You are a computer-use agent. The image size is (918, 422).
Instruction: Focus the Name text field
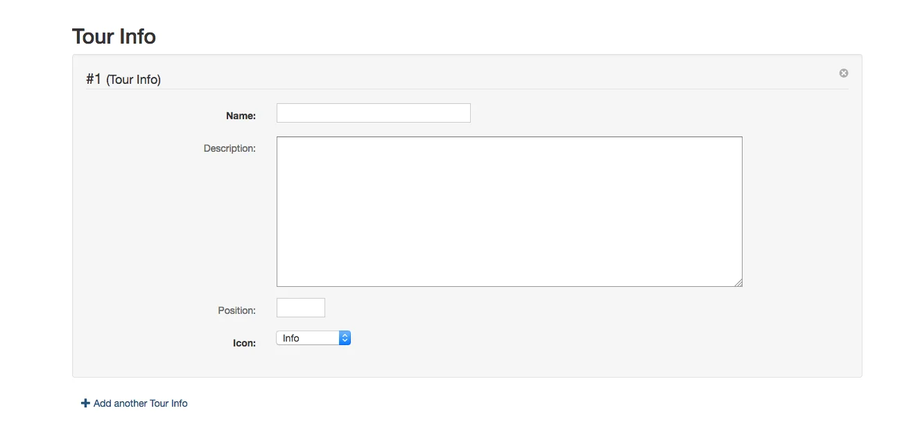[374, 113]
